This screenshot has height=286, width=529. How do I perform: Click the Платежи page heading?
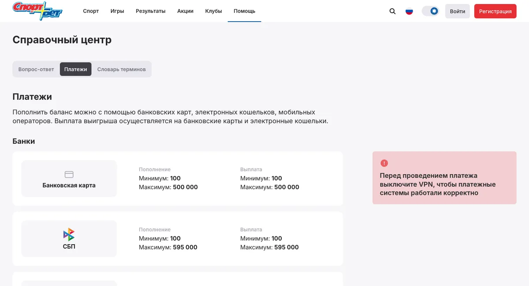pyautogui.click(x=32, y=96)
